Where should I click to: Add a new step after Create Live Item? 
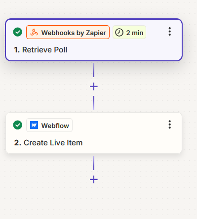(94, 179)
